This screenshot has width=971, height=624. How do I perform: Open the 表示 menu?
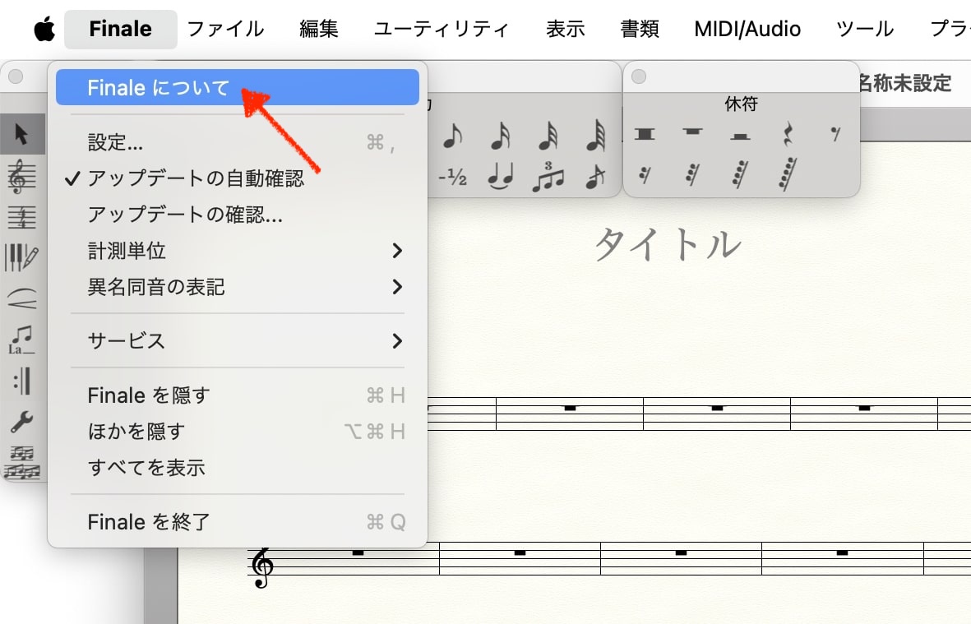565,29
